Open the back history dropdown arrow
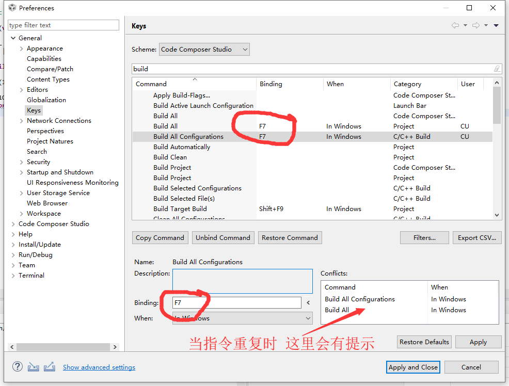Image resolution: width=509 pixels, height=386 pixels. 465,25
